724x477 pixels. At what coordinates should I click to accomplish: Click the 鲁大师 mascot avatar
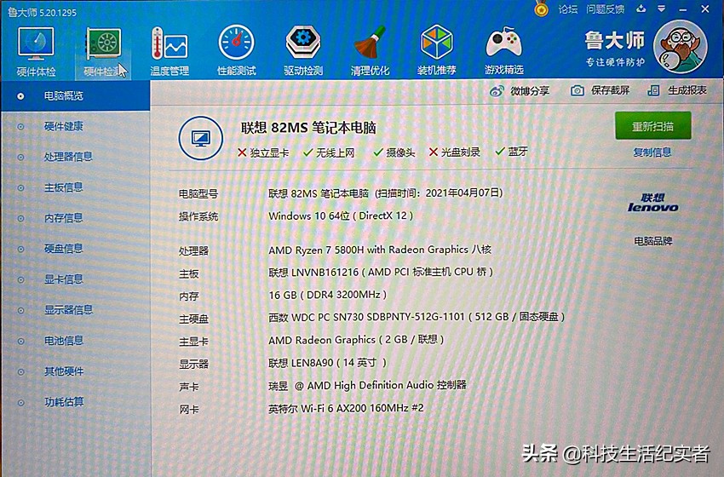[x=681, y=47]
